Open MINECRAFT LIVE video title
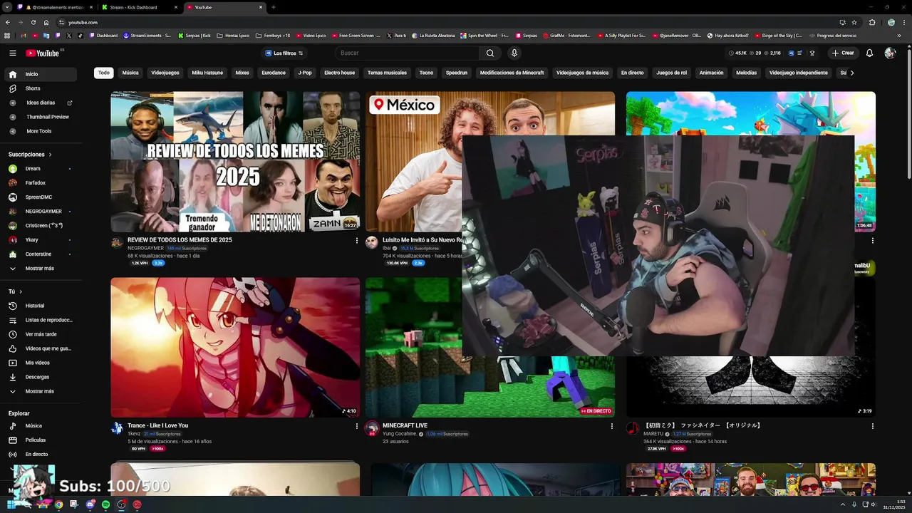This screenshot has width=912, height=513. pyautogui.click(x=405, y=425)
